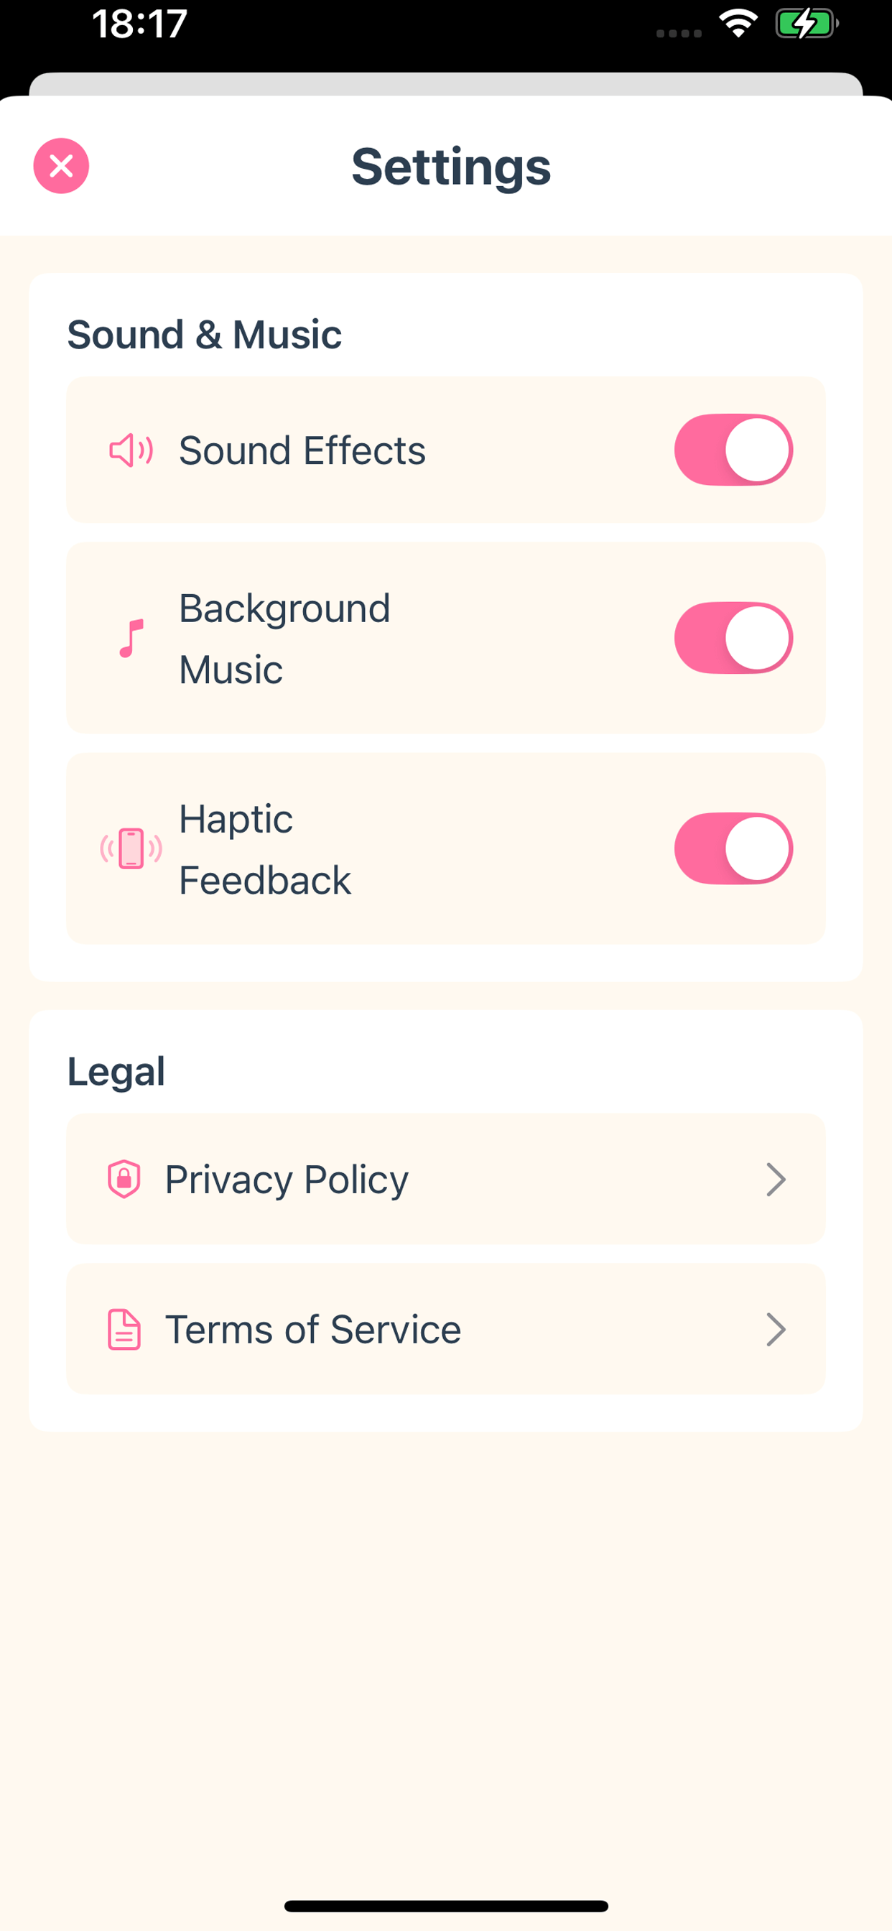Tap the 18:17 clock in status bar
Image resolution: width=892 pixels, height=1931 pixels.
[139, 24]
